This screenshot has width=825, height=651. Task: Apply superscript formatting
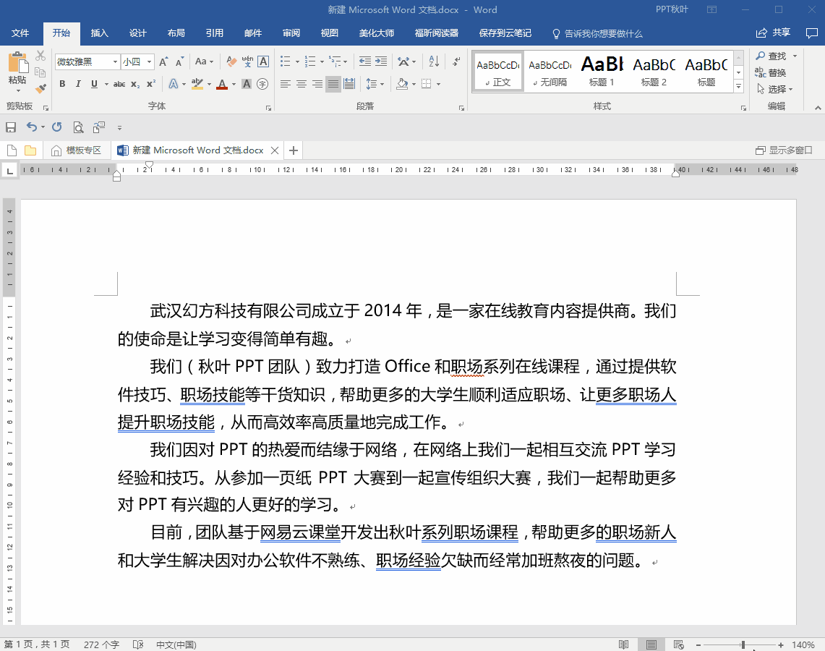pos(151,84)
